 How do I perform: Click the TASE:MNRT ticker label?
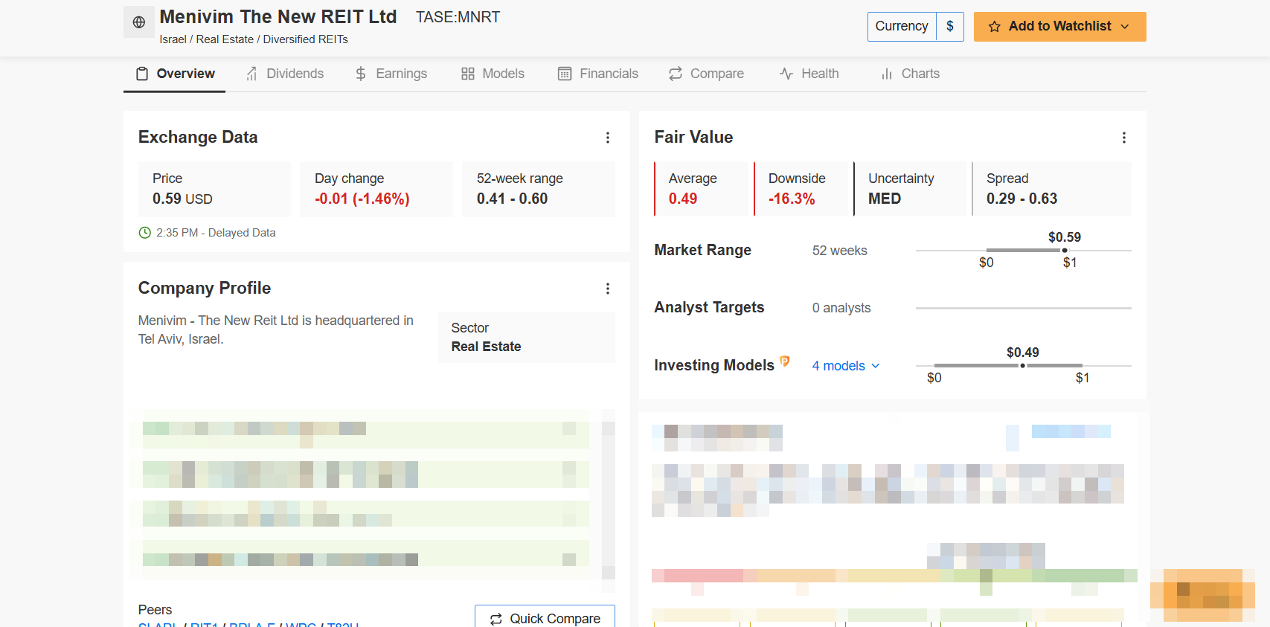pyautogui.click(x=458, y=17)
